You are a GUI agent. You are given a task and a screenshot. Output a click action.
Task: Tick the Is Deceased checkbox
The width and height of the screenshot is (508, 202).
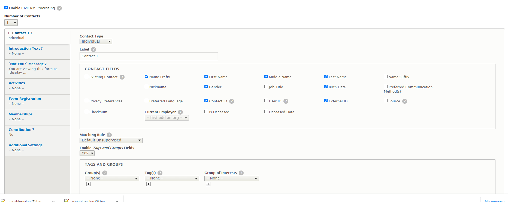(206, 112)
